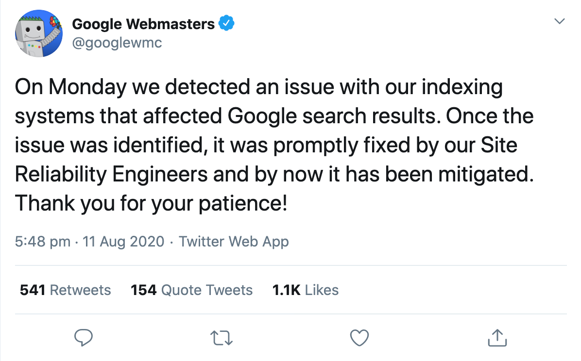Image resolution: width=581 pixels, height=361 pixels.
Task: Show the 154 Quote Tweets
Action: coord(191,290)
